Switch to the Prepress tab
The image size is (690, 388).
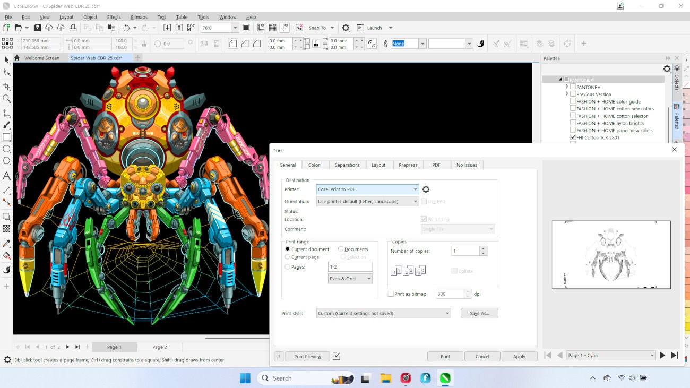click(408, 165)
